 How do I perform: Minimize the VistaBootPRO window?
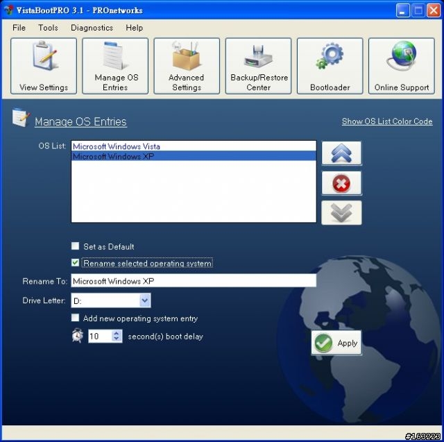point(402,11)
